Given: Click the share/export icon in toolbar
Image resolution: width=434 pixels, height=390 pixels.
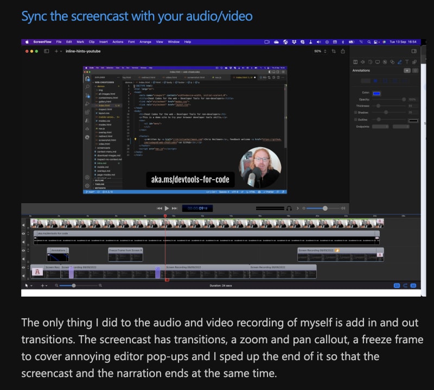Looking at the screenshot, I should (x=343, y=51).
